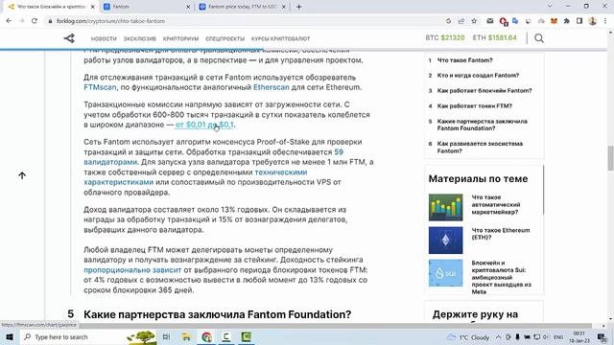Screen dimensions: 614x345
Task: Show hidden system tray icons
Action: pyautogui.click(x=498, y=336)
